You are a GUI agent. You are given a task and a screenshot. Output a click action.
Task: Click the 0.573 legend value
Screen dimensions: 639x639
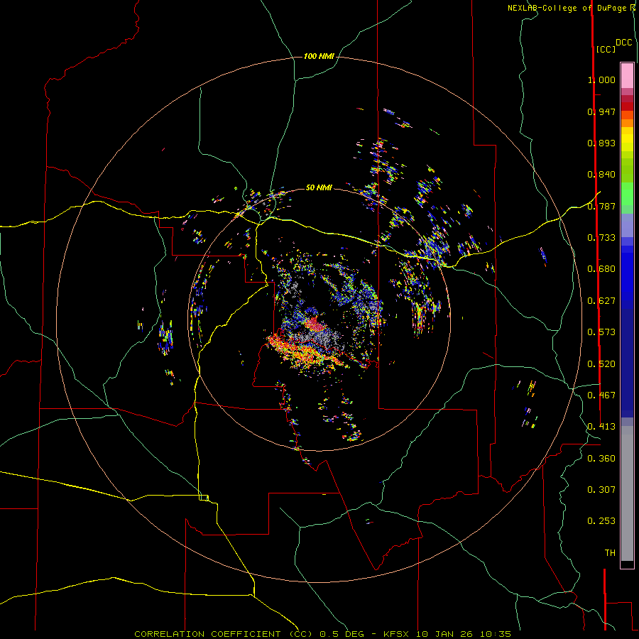601,332
